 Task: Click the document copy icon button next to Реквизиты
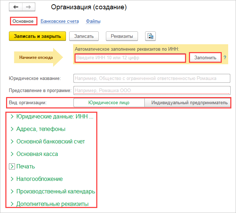point(150,36)
